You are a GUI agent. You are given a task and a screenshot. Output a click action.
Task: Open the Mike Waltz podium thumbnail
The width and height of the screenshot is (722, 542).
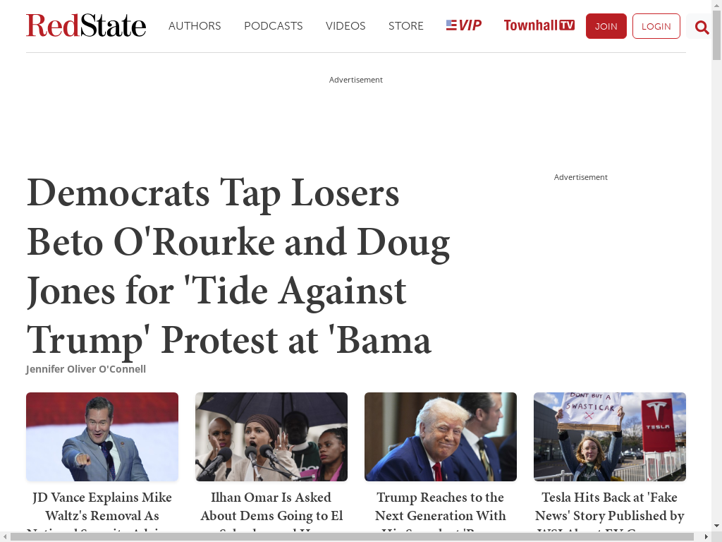(x=102, y=437)
